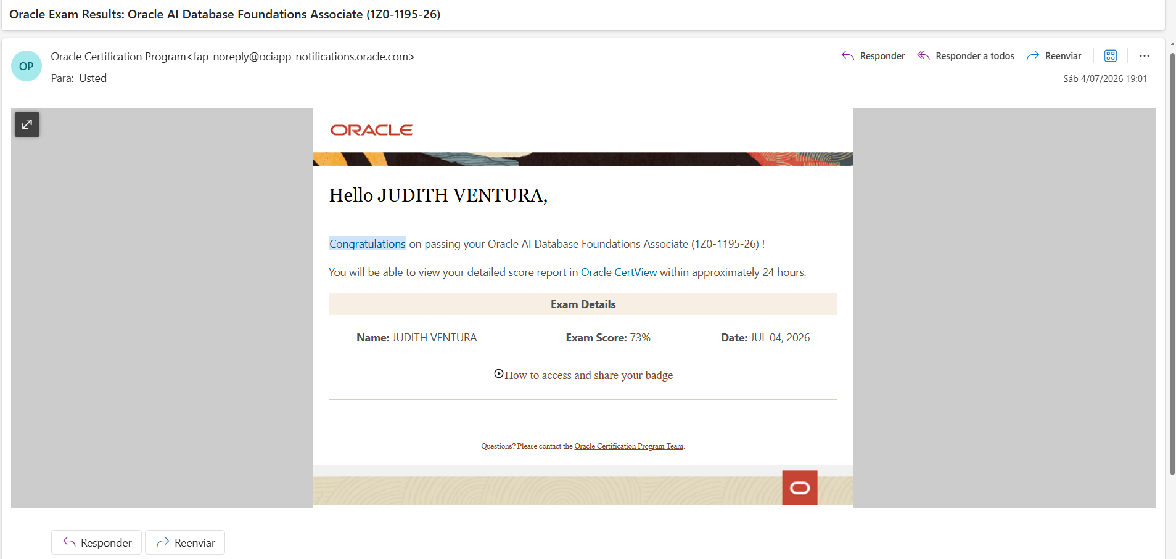Click the recipient Usted
Viewport: 1176px width, 559px height.
pos(93,78)
